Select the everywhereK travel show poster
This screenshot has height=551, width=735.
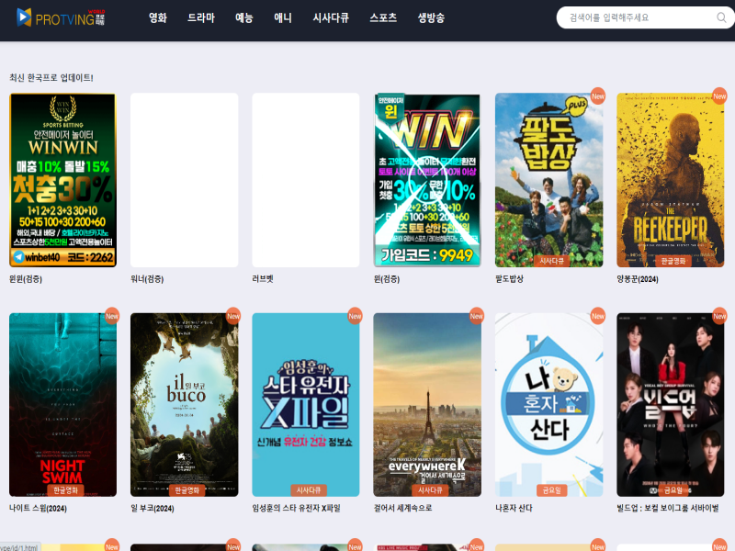coord(427,404)
